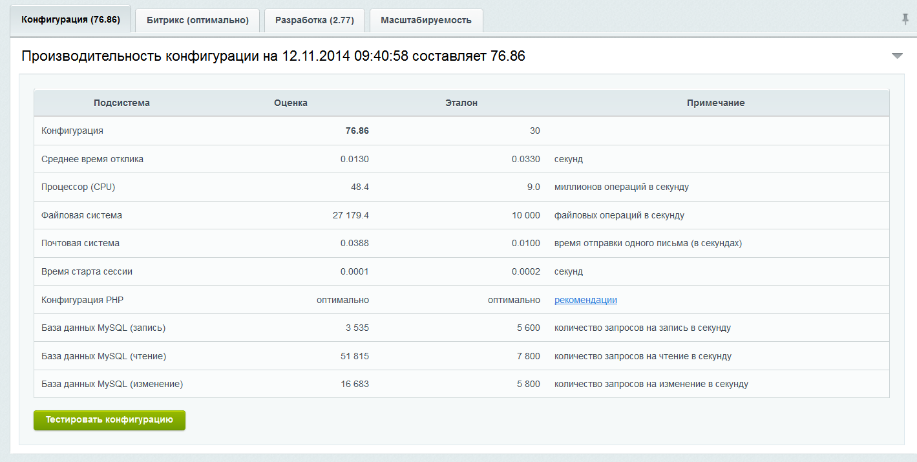917x462 pixels.
Task: Click the 30 configuration reference value
Action: coord(535,131)
